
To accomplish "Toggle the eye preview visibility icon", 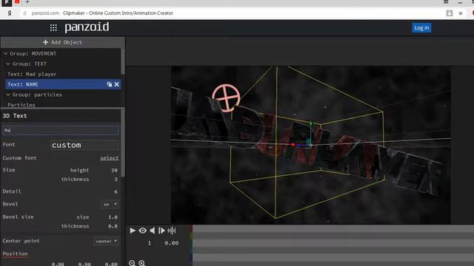I will pyautogui.click(x=142, y=231).
